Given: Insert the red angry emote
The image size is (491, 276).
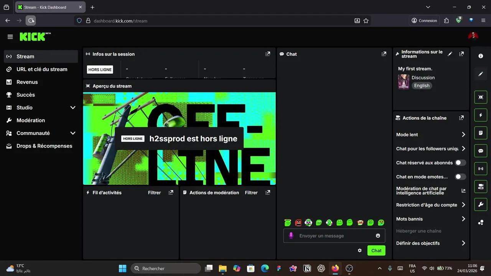Looking at the screenshot, I should point(298,222).
